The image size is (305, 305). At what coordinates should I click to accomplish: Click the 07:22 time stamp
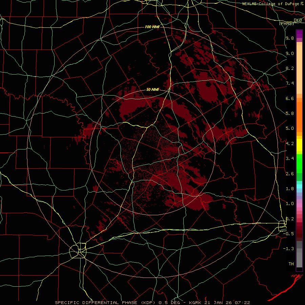click(x=242, y=303)
